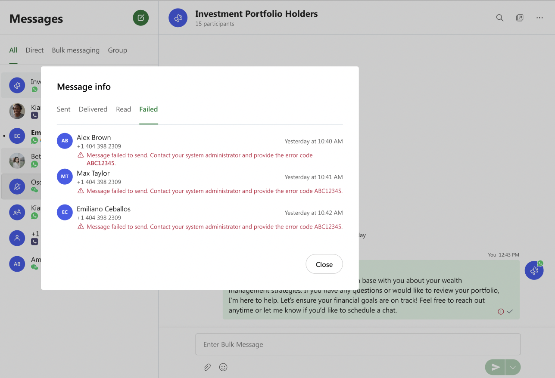
Task: Click Emiliano Ceballos's EC avatar in sidebar
Action: (x=17, y=136)
